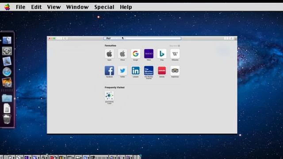Open the Wikipedia favourite tile
Image resolution: width=283 pixels, height=159 pixels.
coord(175,54)
